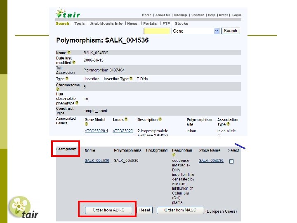Image resolution: width=297 pixels, height=223 pixels.
Task: Open SALK_004536 stock name link
Action: 211,161
